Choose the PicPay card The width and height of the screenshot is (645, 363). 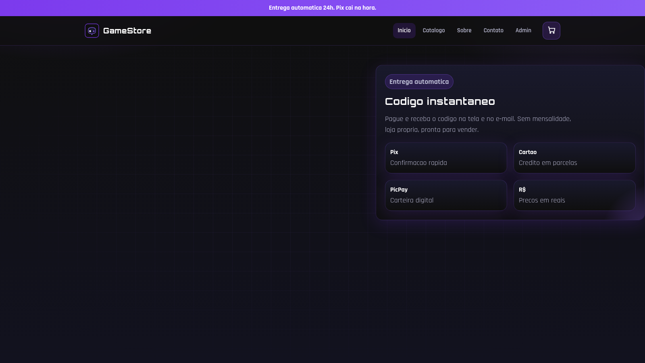pos(446,195)
